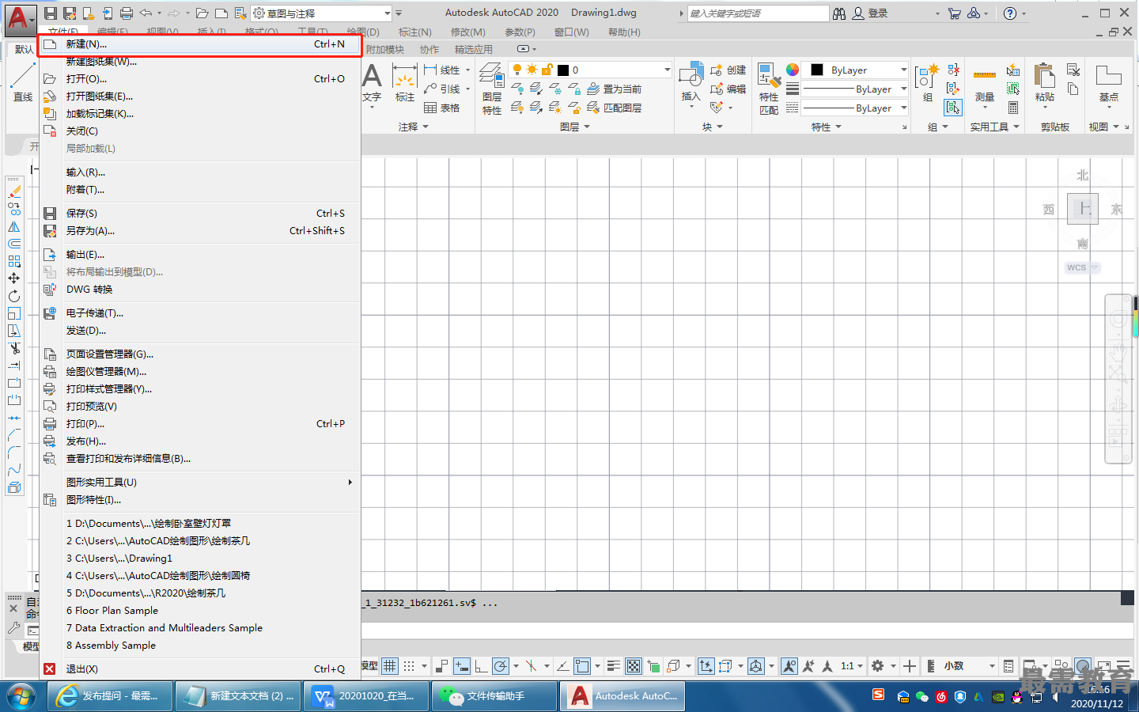Click the Paste (粘贴) clipboard icon

tap(1045, 77)
